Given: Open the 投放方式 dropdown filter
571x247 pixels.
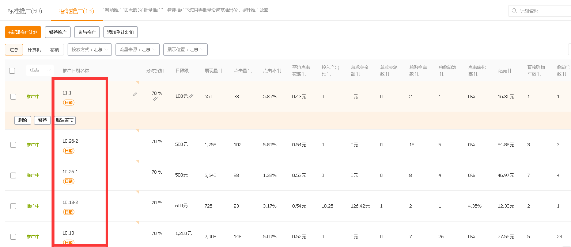Looking at the screenshot, I should tap(90, 50).
